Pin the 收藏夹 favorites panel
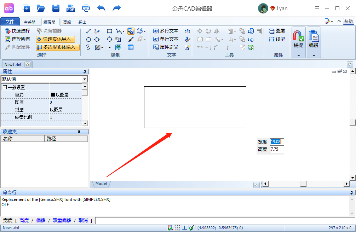This screenshot has height=232, width=356. (79, 132)
